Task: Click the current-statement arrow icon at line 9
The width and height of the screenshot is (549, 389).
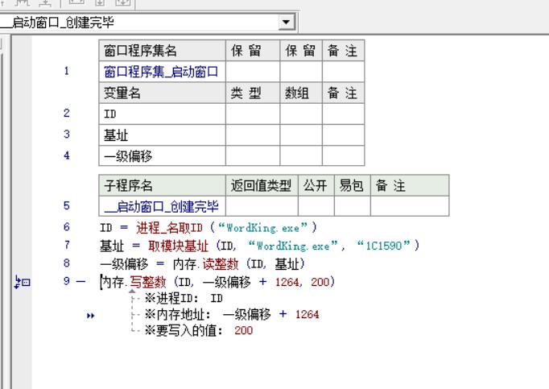Action: point(21,282)
